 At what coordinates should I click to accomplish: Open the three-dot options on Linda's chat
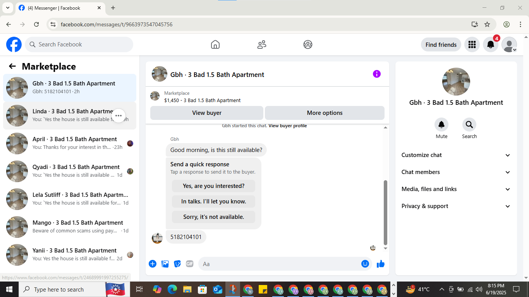119,116
